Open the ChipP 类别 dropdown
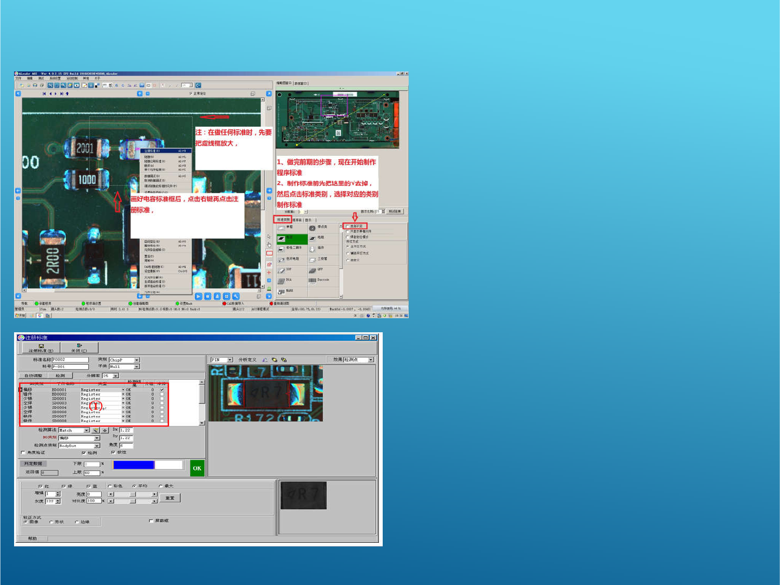780x585 pixels. click(136, 360)
